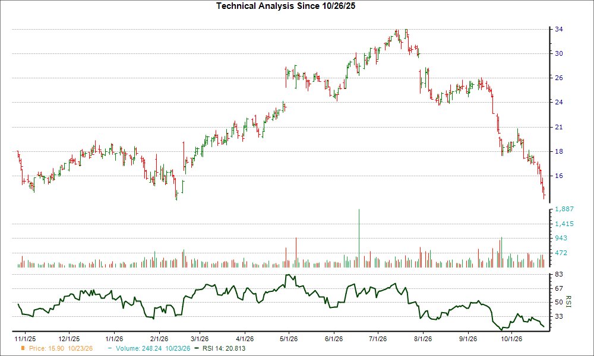Click the vertical 'RSI' axis title
Viewport: 594px width, 356px height.
(x=568, y=301)
